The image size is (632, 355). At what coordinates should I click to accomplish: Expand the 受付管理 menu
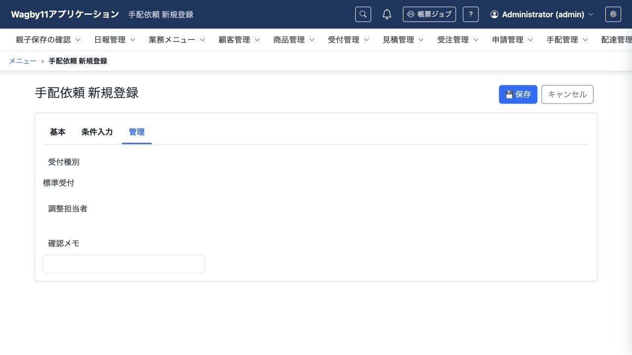click(349, 40)
